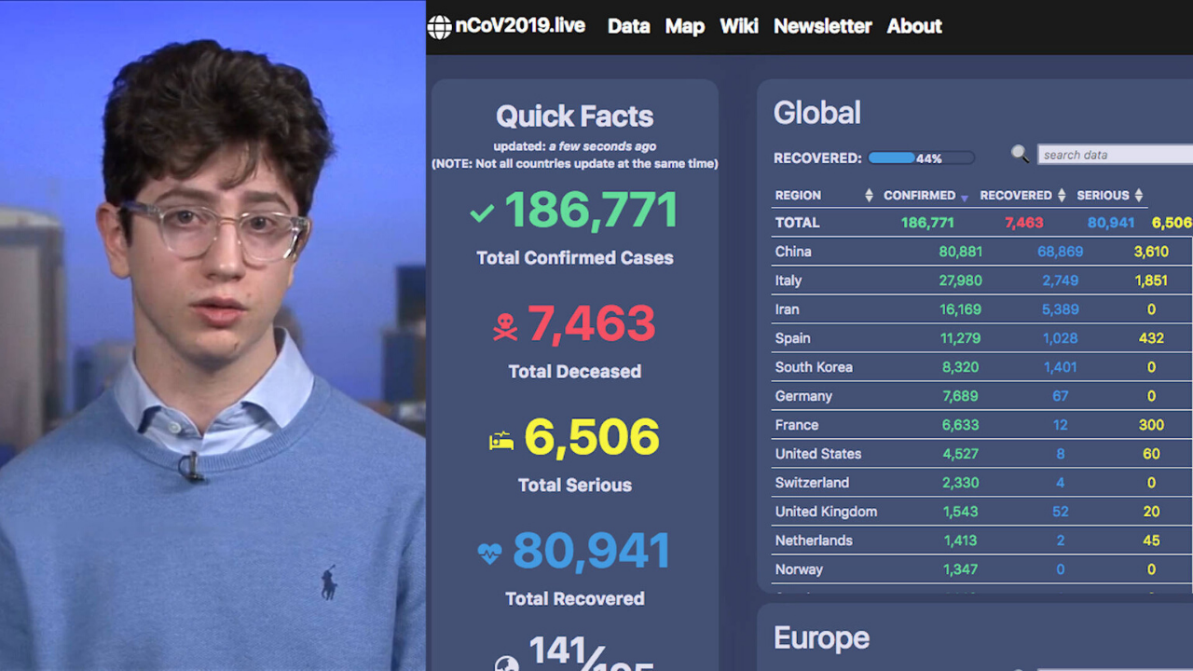Click the blue heart pulse icon beside 80,941
This screenshot has width=1193, height=671.
click(489, 554)
